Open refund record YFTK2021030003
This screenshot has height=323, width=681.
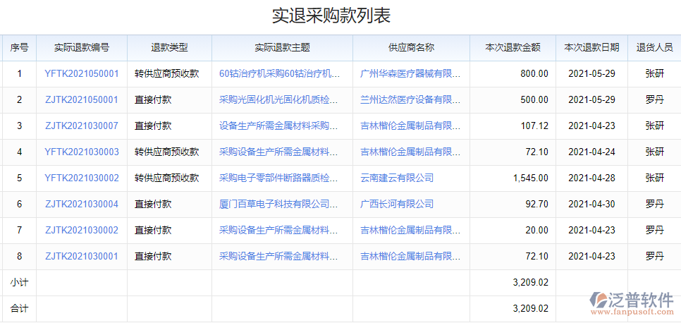(81, 152)
